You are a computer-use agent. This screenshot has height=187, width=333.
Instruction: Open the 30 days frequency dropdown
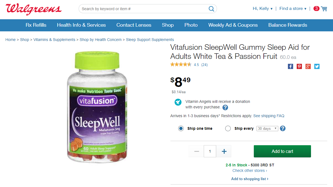[267, 128]
